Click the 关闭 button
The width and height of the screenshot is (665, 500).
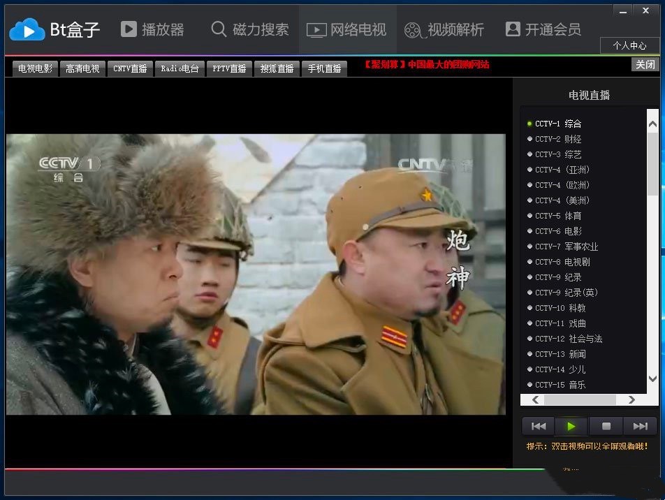[x=645, y=64]
